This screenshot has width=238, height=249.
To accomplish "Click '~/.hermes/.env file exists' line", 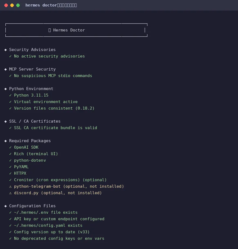I will click(46, 212).
